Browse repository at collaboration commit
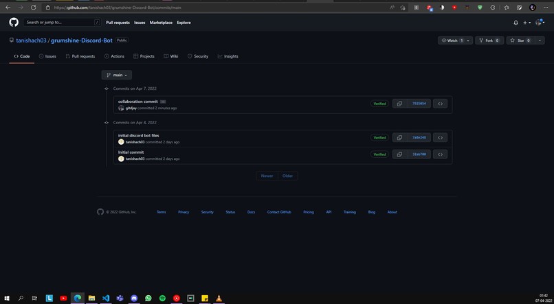The height and width of the screenshot is (304, 554). tap(440, 104)
